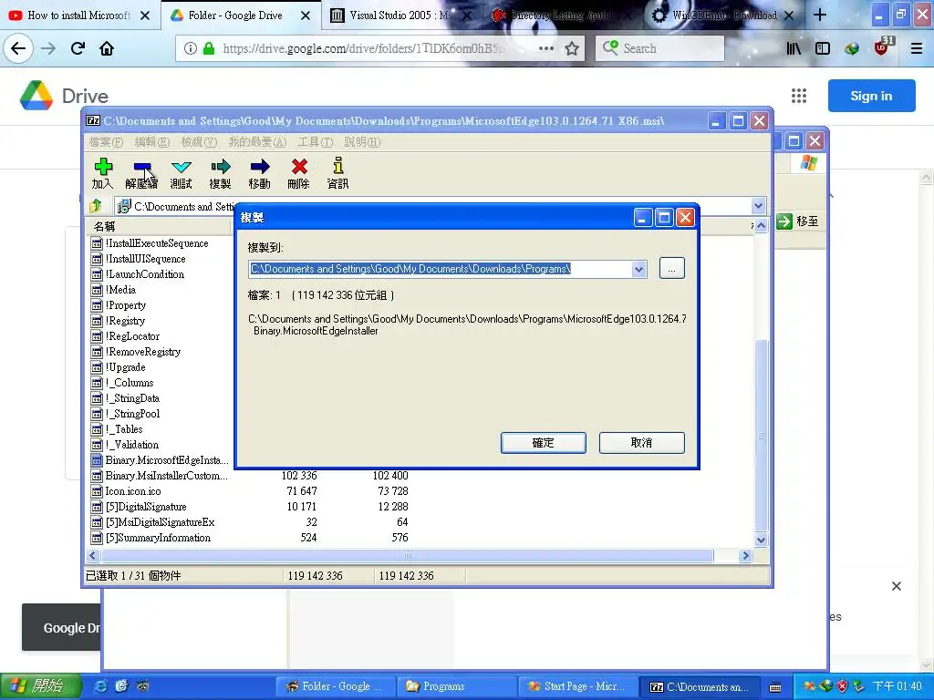The image size is (934, 700).
Task: Click the 解壓縮 (Extract) toolbar icon
Action: (x=141, y=167)
